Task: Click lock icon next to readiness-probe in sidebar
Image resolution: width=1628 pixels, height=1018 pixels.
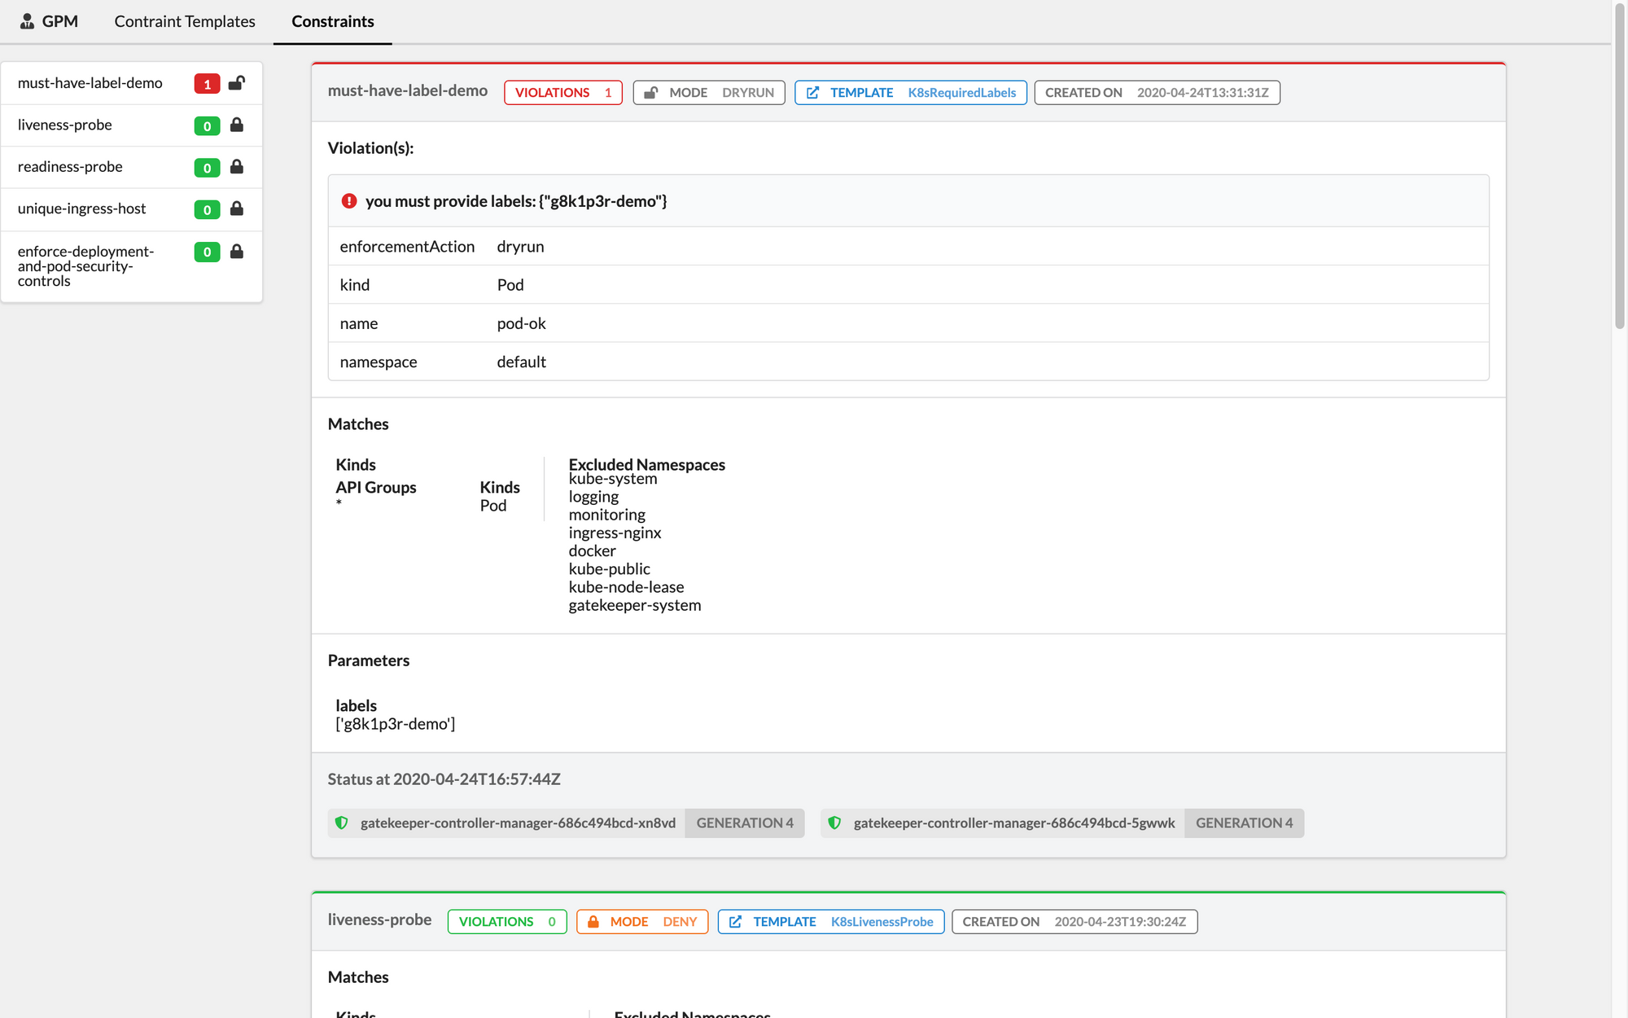Action: (237, 167)
